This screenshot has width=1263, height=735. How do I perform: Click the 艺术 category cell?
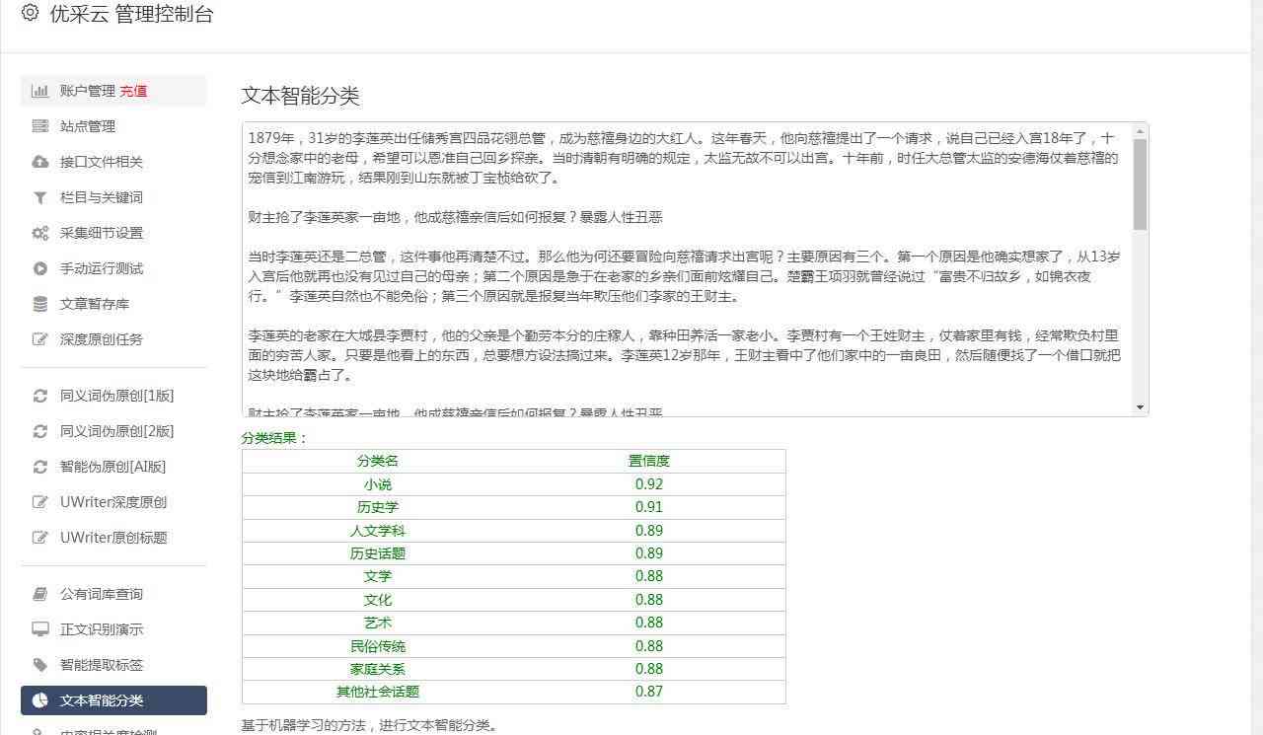coord(378,623)
